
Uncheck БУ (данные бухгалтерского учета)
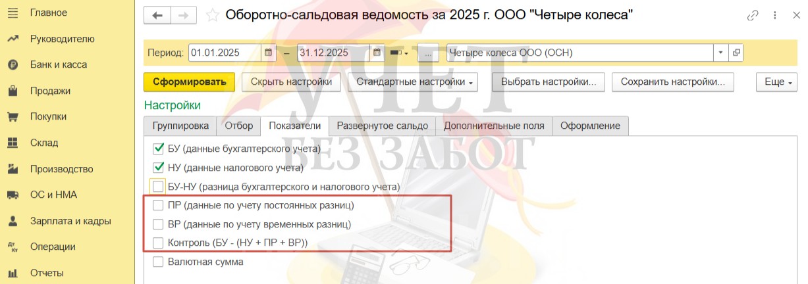(x=157, y=149)
